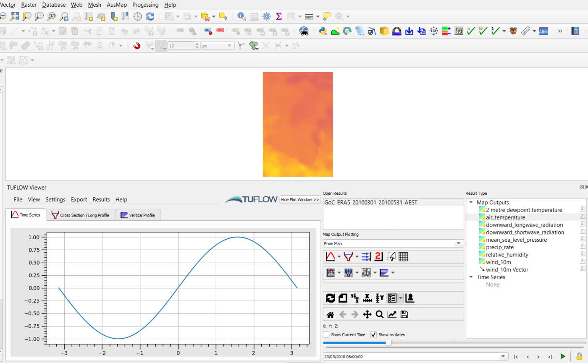Select the air_temperature result layer
Image resolution: width=588 pixels, height=363 pixels.
pyautogui.click(x=504, y=217)
